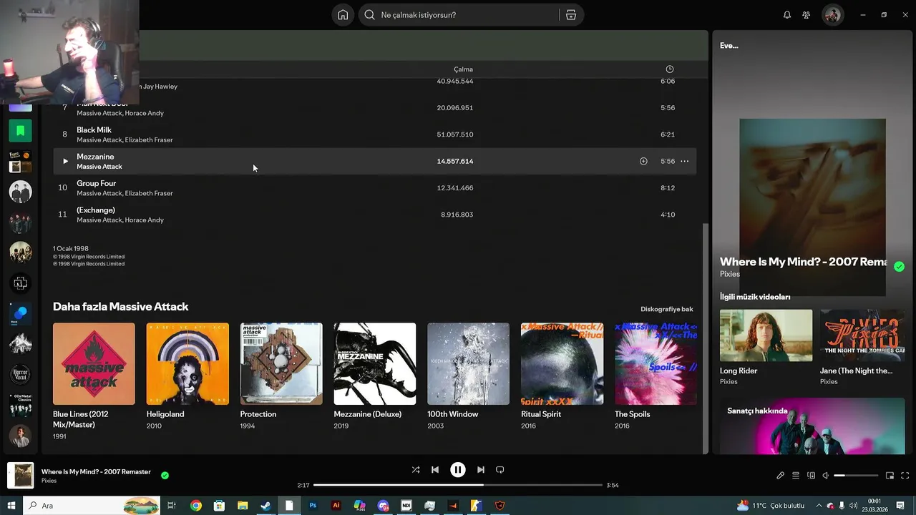Play the Mezzanine track row
Viewport: 916px width, 515px height.
point(65,161)
